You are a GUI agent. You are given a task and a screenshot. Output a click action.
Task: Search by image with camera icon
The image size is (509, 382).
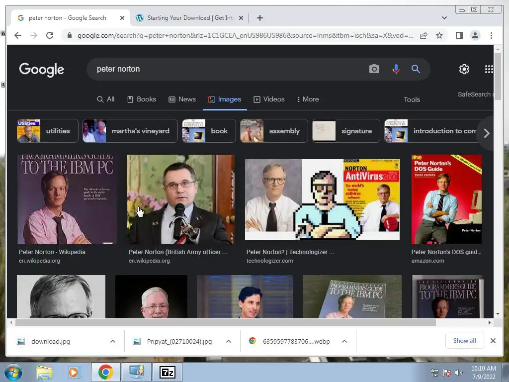click(x=374, y=69)
